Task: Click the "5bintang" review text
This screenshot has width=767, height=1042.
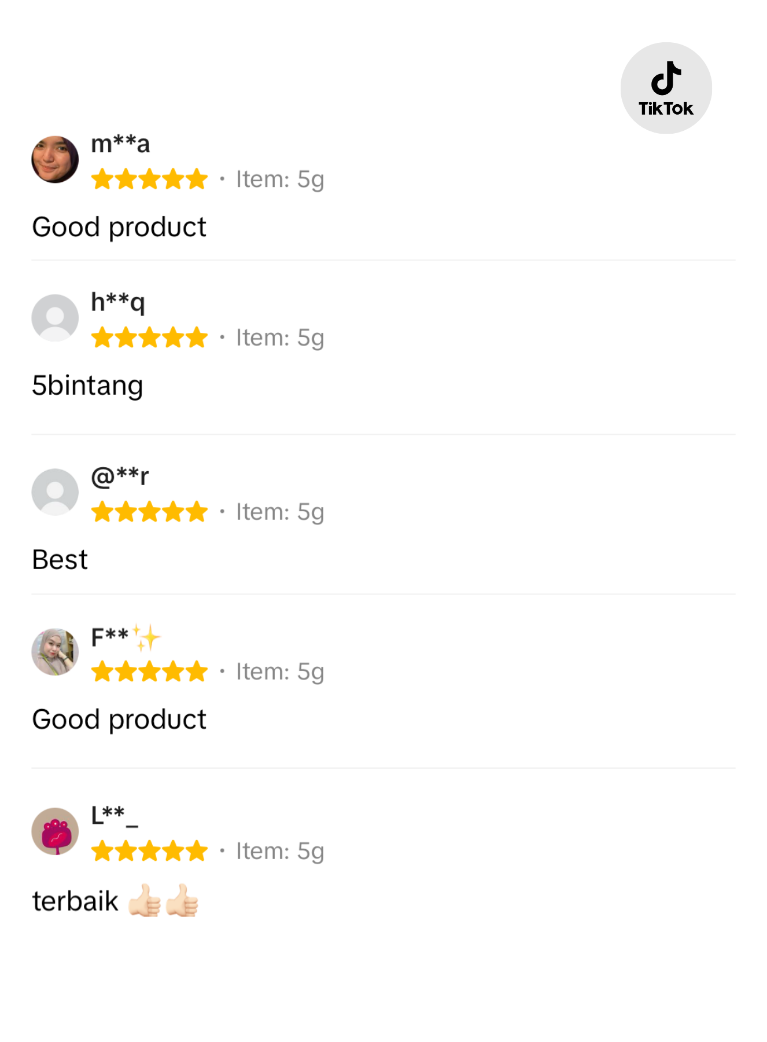Action: [x=87, y=386]
